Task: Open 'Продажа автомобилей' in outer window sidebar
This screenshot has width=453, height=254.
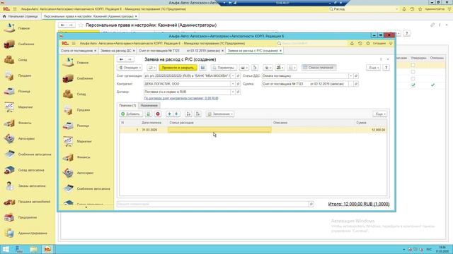Action: coord(34,202)
